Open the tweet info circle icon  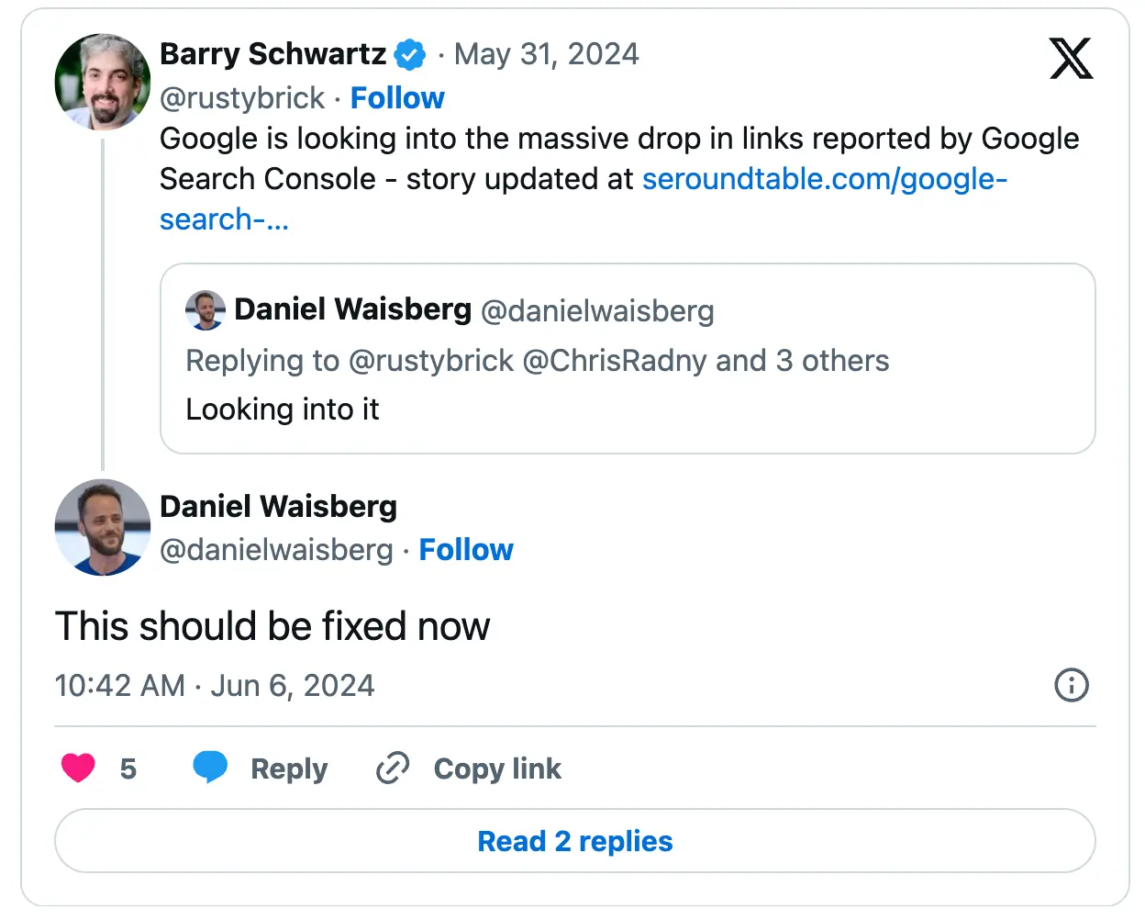click(1071, 685)
